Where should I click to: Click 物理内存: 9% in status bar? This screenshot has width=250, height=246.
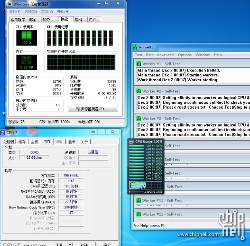pyautogui.click(x=89, y=122)
